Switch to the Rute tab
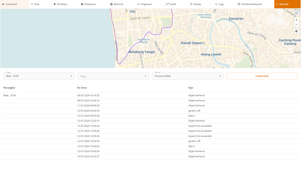301x169 pixels. pos(35,4)
